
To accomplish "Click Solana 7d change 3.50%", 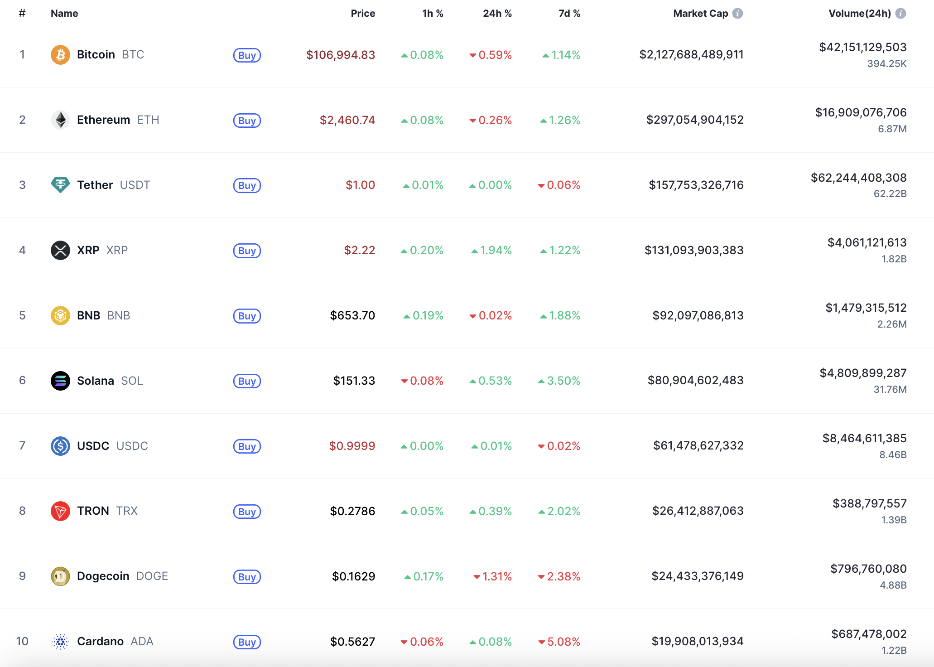I will 559,381.
